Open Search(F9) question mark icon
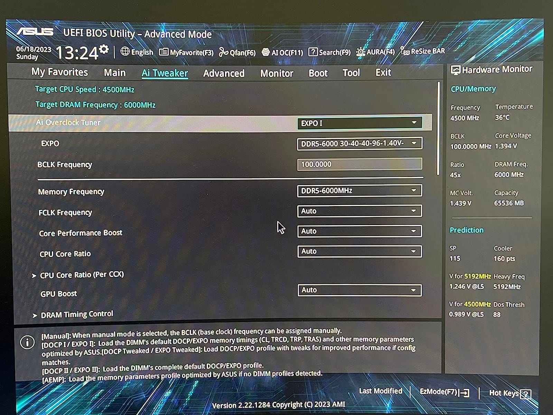Viewport: 553px width, 415px height. coord(312,52)
